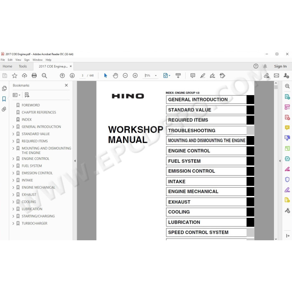This screenshot has width=292, height=292.
Task: Open bookmark options list icon
Action: (16, 95)
